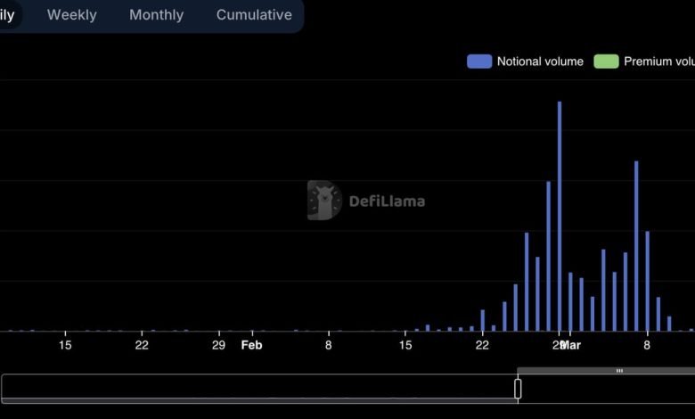Click the second tallest bar near Mar 8

(x=636, y=245)
